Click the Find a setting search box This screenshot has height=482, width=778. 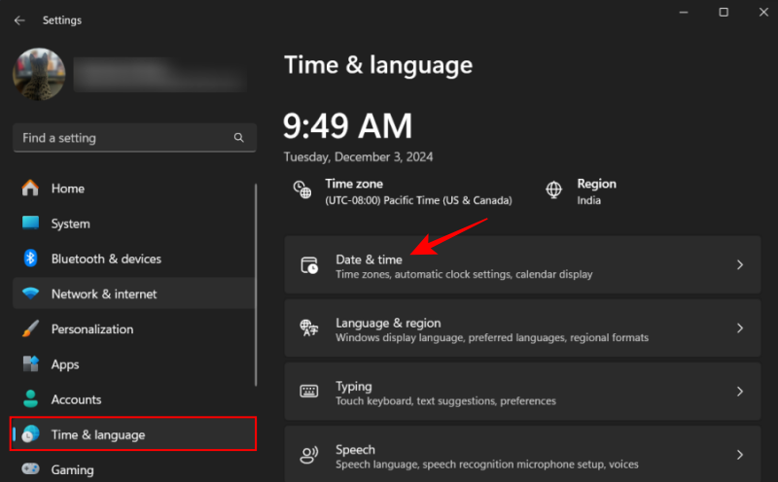122,138
